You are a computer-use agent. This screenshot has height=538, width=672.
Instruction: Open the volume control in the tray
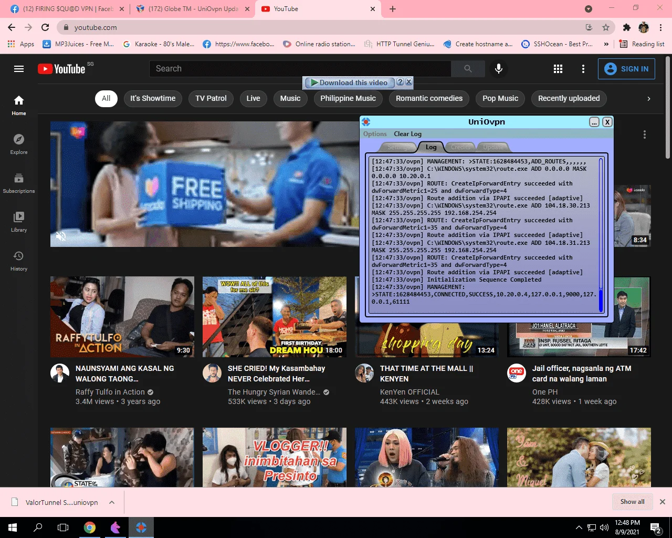click(604, 527)
